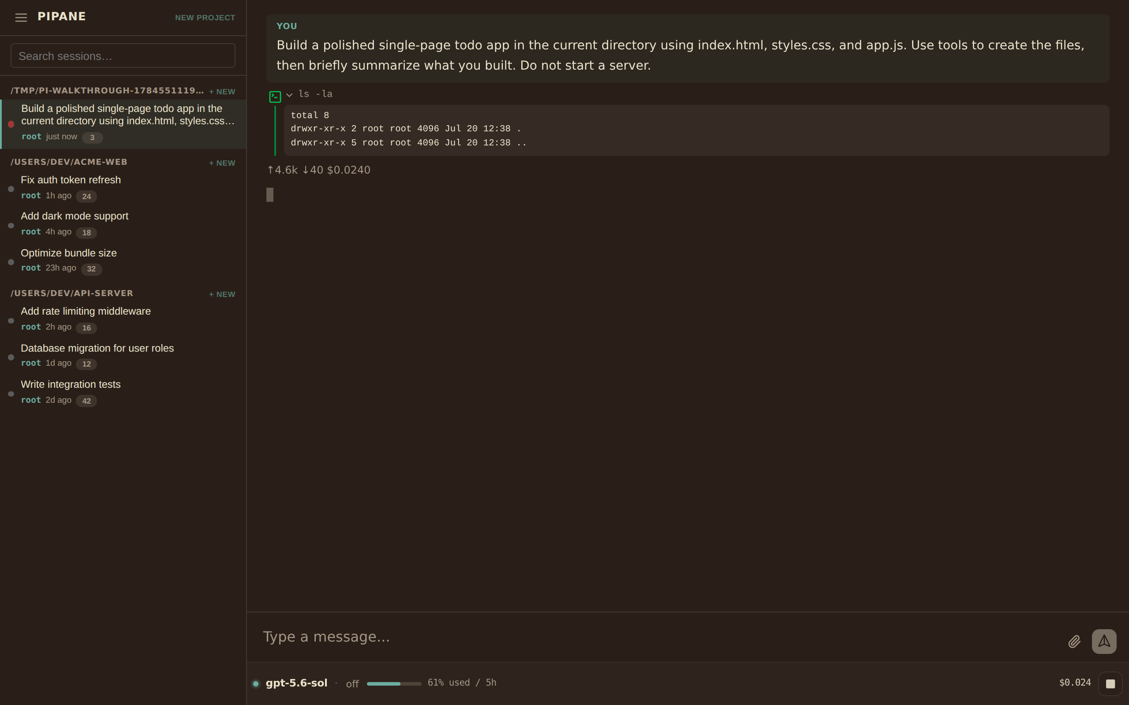Click the YOU label on user message
1129x705 pixels.
click(287, 26)
